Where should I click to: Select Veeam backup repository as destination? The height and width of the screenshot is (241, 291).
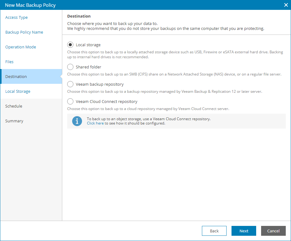pyautogui.click(x=70, y=84)
